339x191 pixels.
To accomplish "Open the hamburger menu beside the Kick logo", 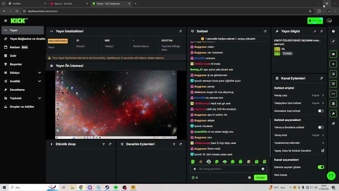I will [6, 21].
